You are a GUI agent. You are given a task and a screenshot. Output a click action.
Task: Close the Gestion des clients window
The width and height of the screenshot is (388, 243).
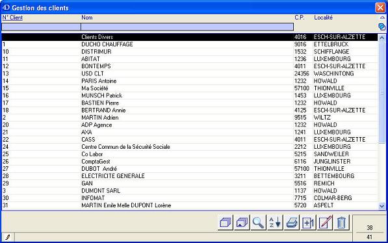point(380,7)
